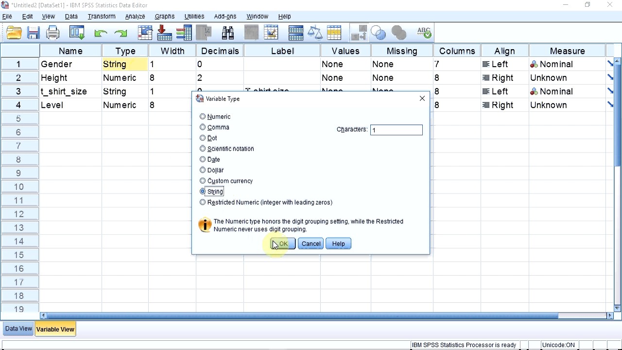Show all variables gray circles icon
Viewport: 622px width, 350px height.
tap(398, 33)
